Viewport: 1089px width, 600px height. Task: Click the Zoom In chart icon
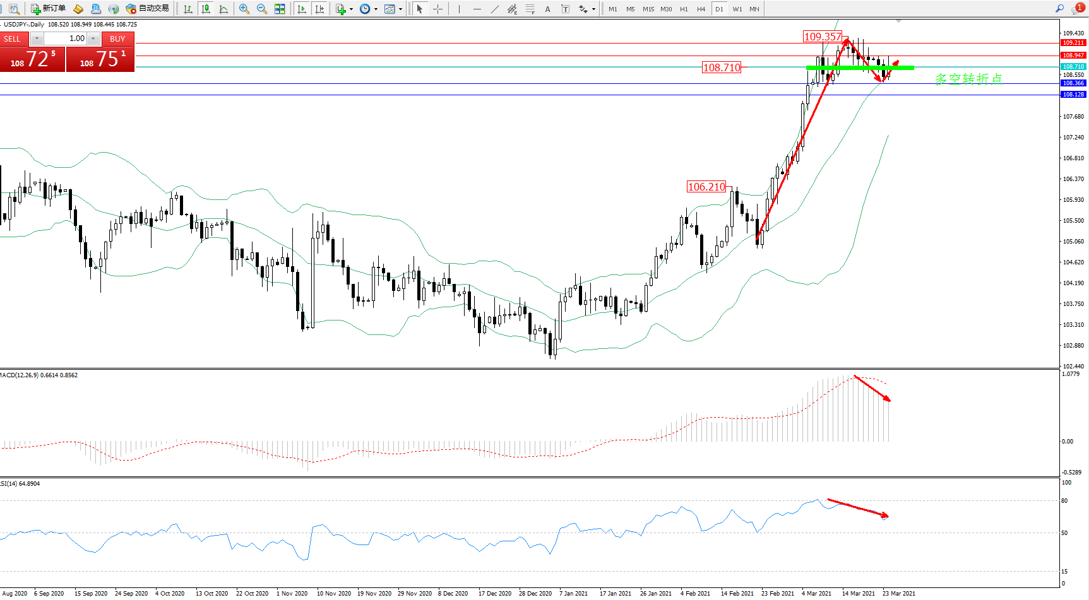[x=244, y=9]
